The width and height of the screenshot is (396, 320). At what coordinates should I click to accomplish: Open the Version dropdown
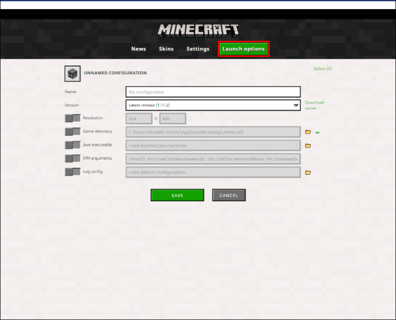click(x=213, y=105)
